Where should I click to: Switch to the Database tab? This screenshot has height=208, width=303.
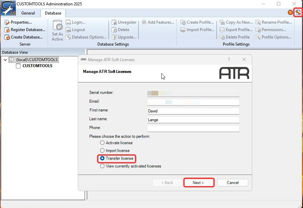click(x=53, y=13)
